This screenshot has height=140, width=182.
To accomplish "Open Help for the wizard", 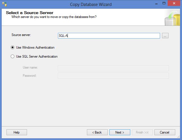I will [17, 132].
